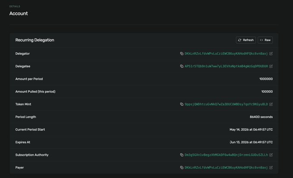Click the Amount Pulled (this period) label
The width and height of the screenshot is (293, 178).
(x=35, y=92)
